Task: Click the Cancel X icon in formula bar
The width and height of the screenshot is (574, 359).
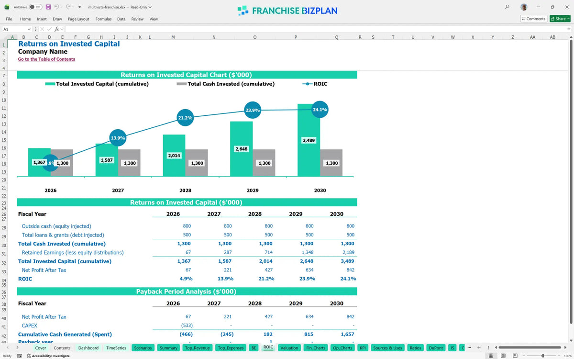Action: (x=42, y=29)
